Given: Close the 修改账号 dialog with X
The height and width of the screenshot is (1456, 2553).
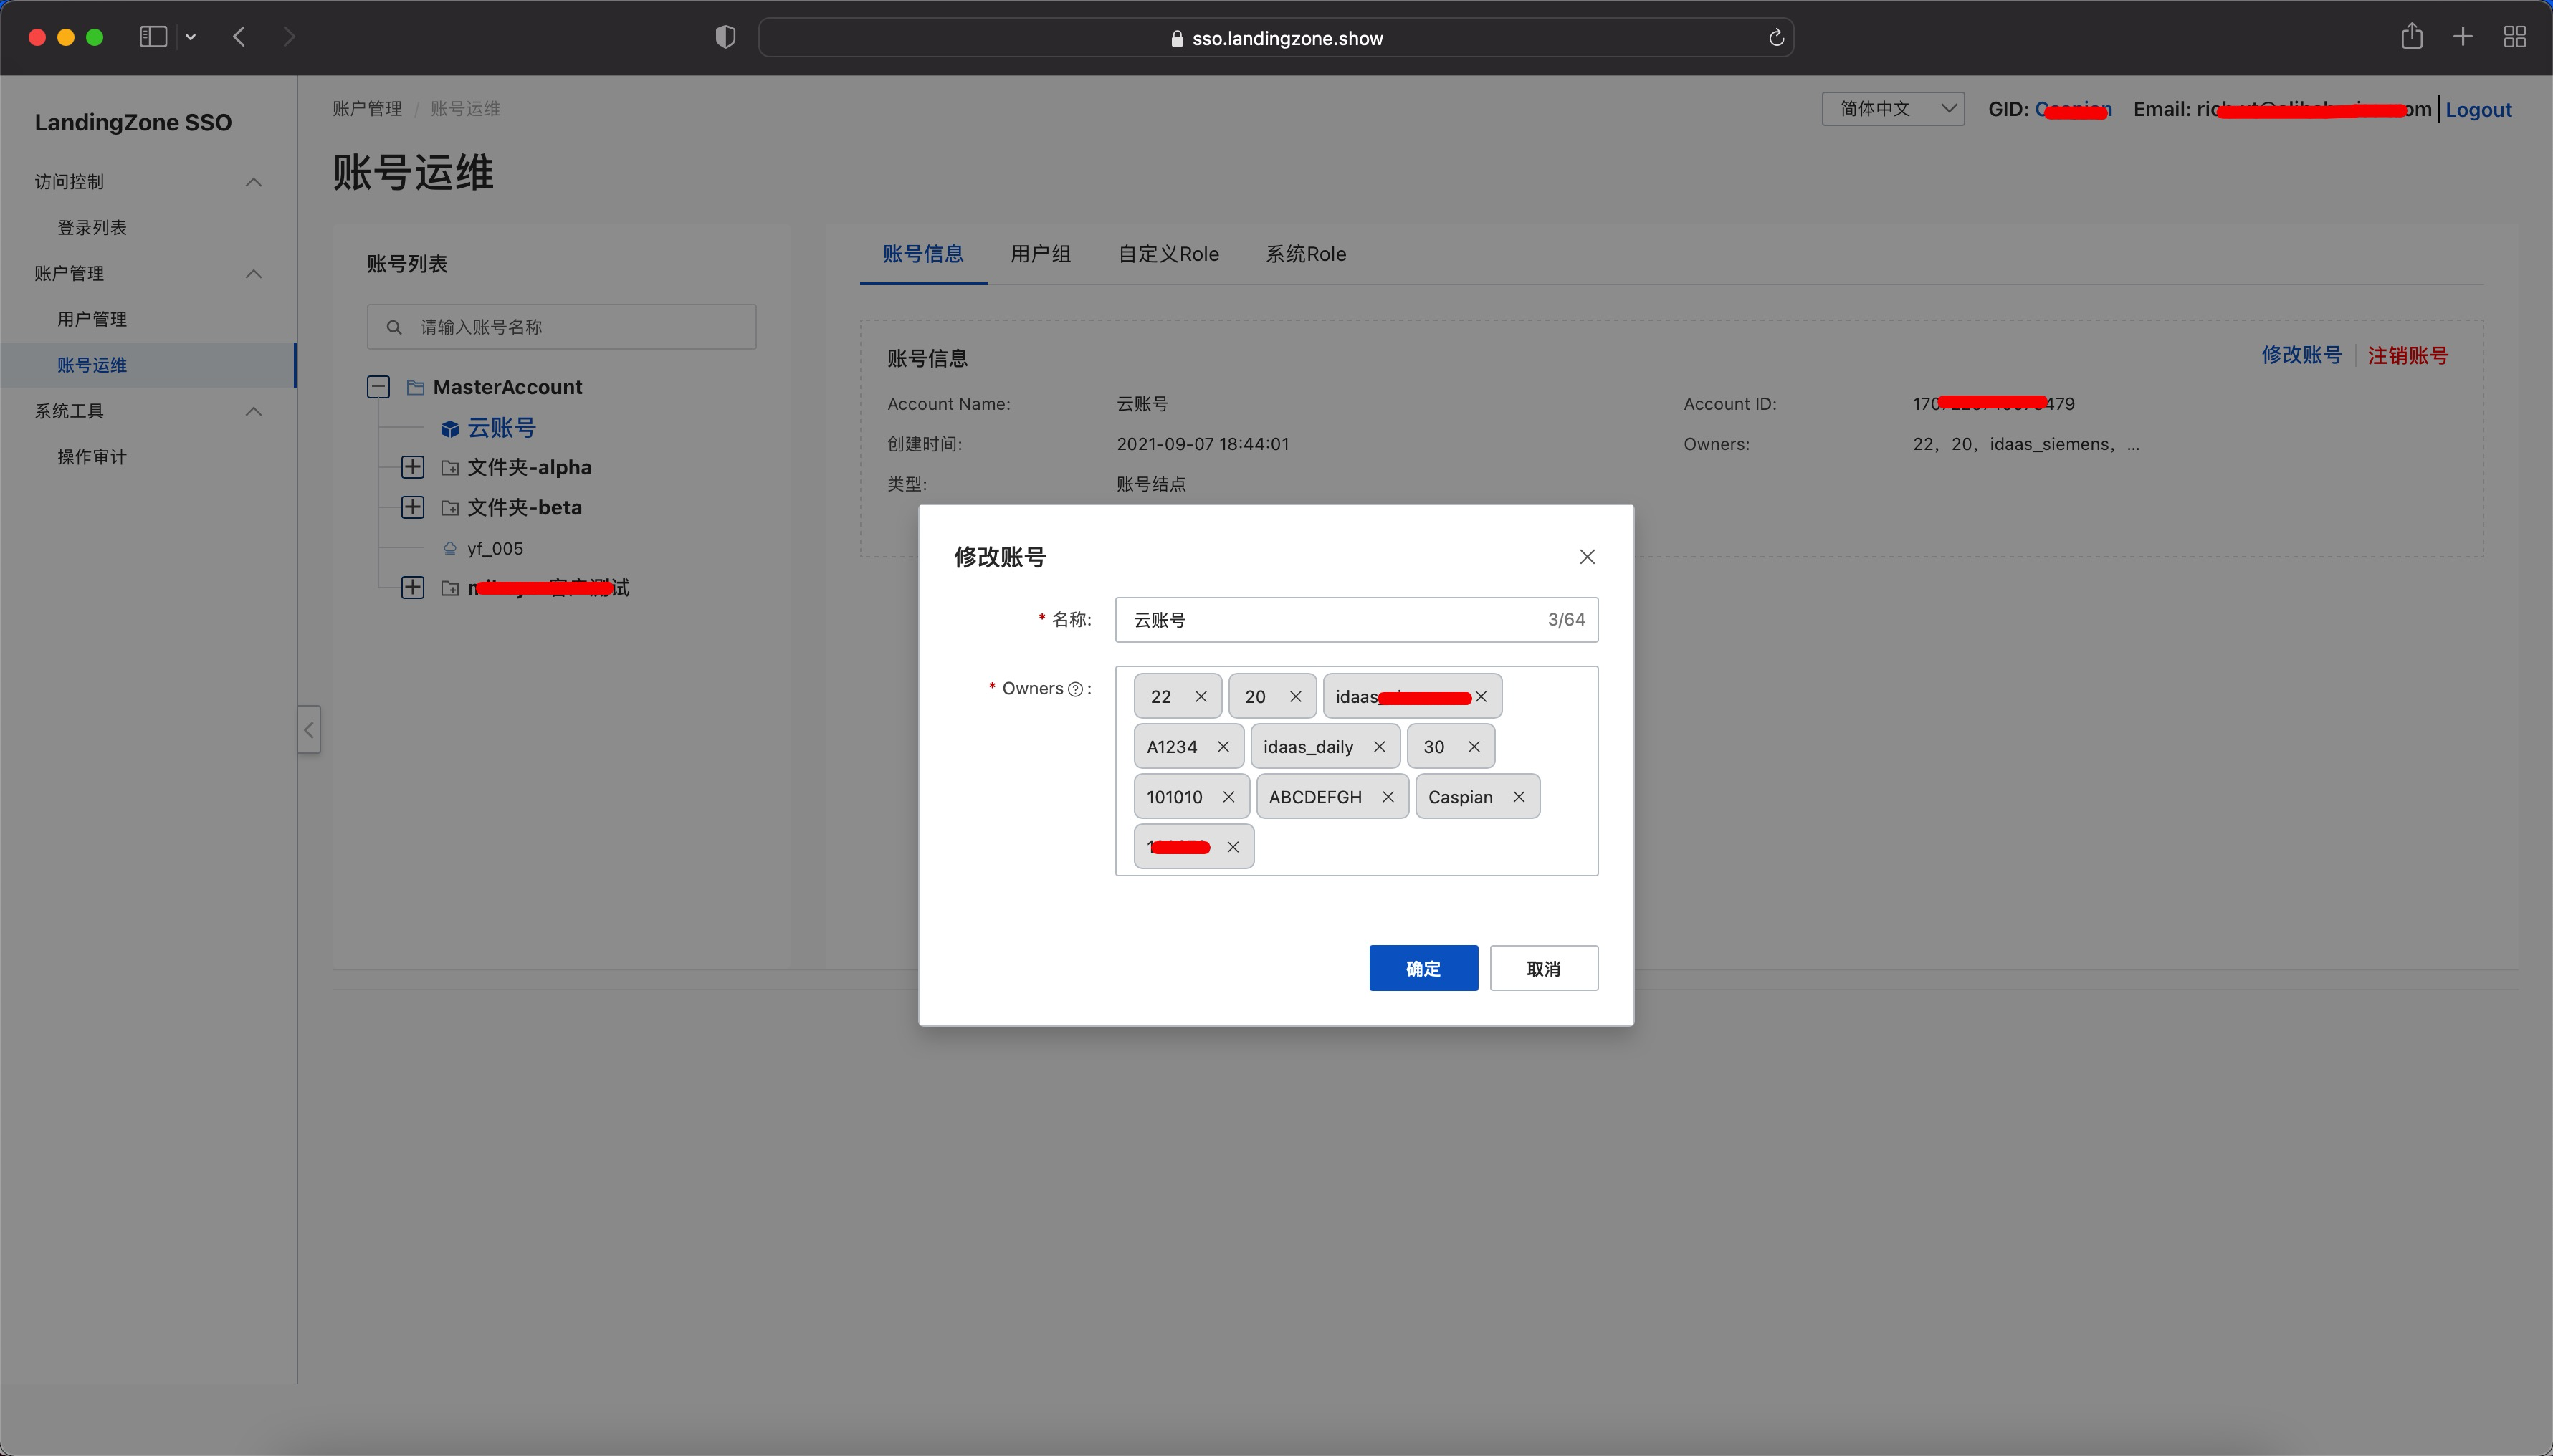Looking at the screenshot, I should pyautogui.click(x=1587, y=557).
